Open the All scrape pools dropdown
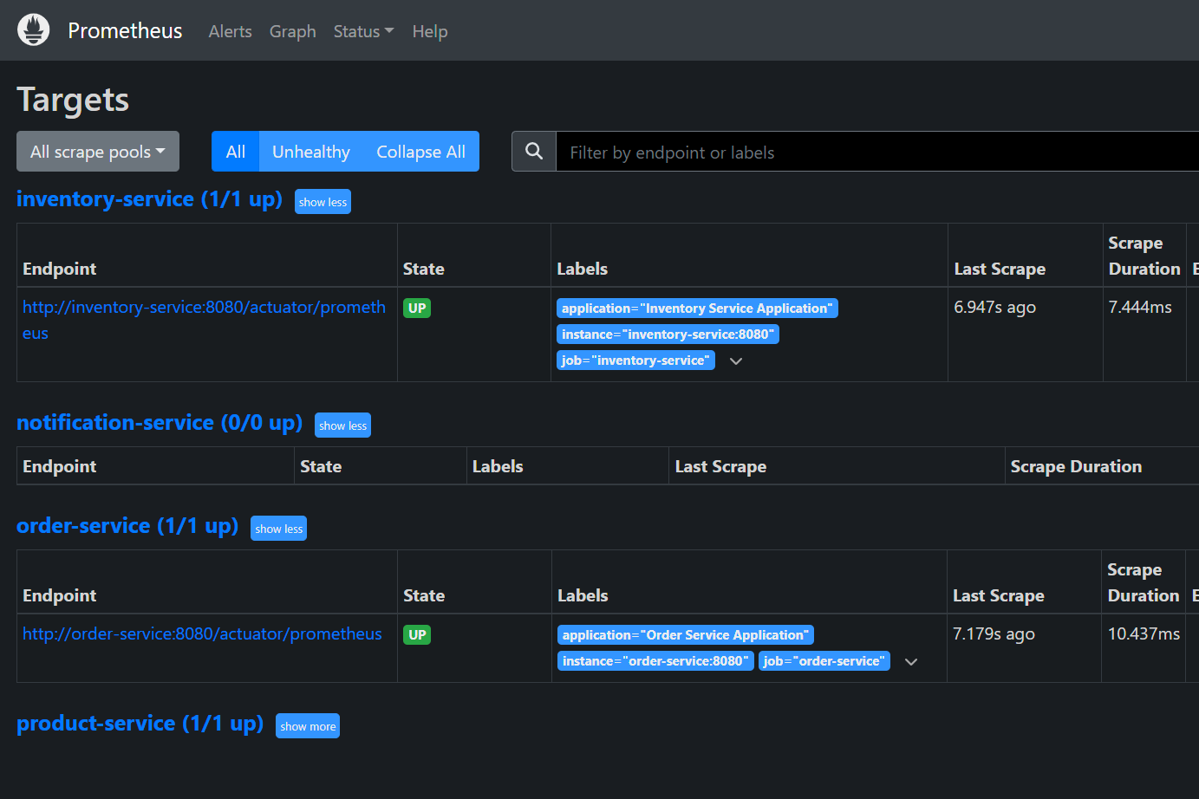 97,151
